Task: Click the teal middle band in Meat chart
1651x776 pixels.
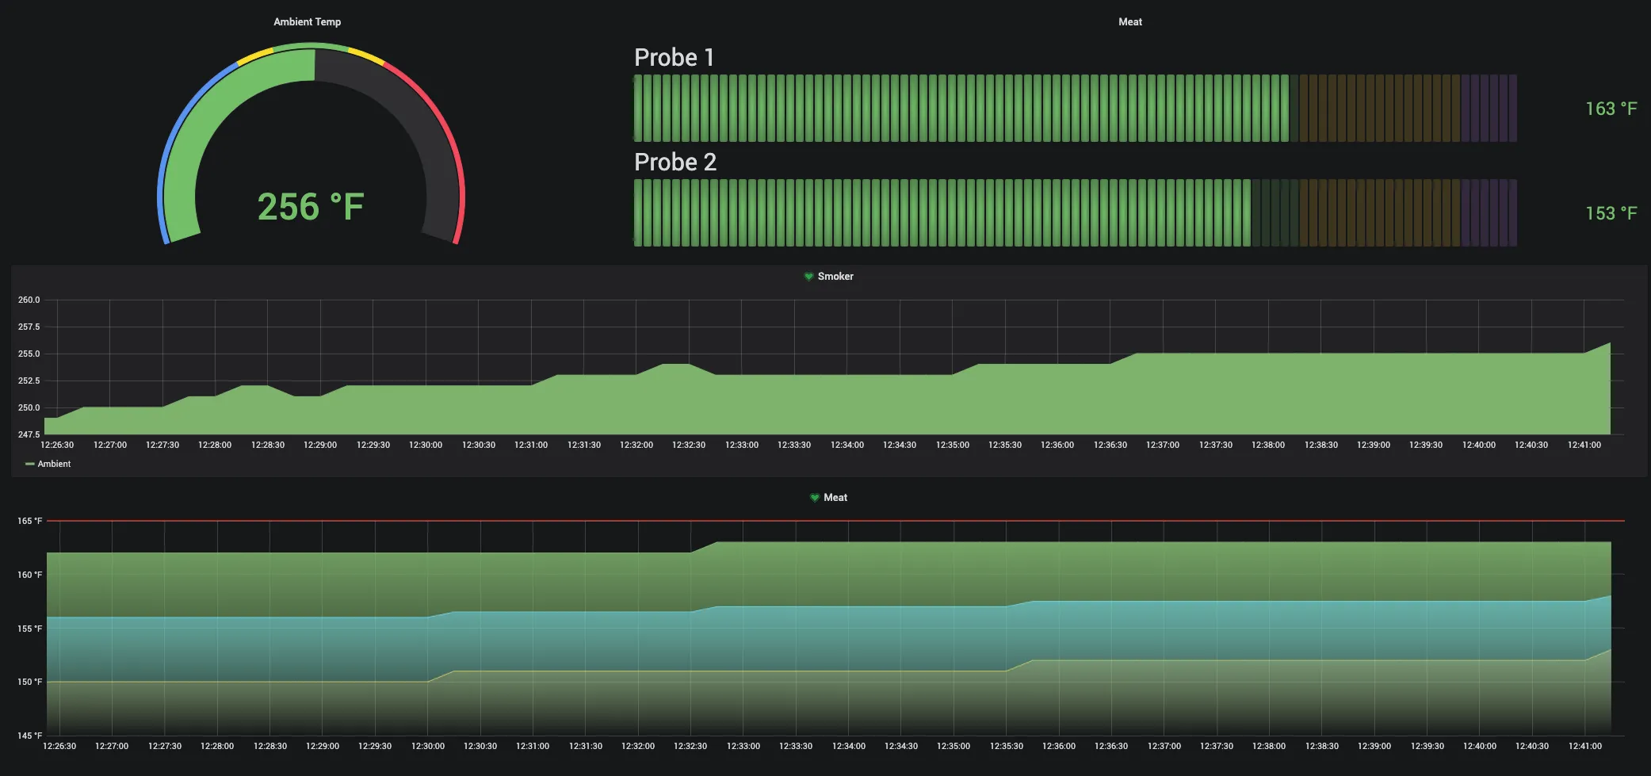Action: 827,638
